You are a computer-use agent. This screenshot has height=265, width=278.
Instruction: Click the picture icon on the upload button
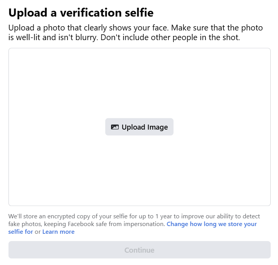115,127
